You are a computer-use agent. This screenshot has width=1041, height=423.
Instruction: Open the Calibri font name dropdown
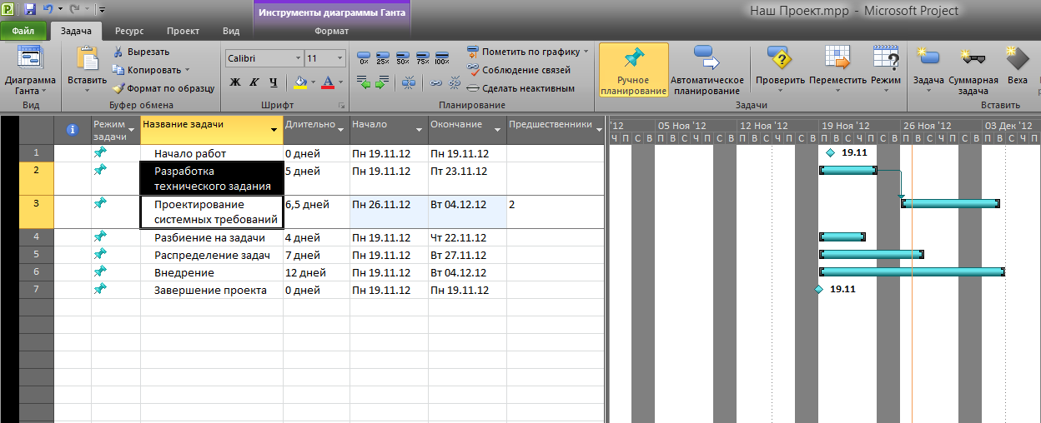click(298, 58)
